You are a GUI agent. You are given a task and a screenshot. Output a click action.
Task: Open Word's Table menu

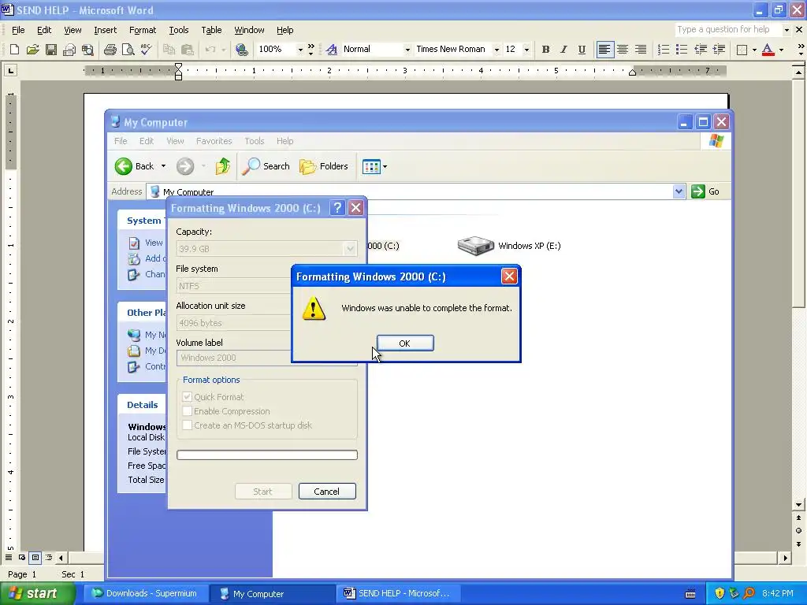[x=211, y=30]
